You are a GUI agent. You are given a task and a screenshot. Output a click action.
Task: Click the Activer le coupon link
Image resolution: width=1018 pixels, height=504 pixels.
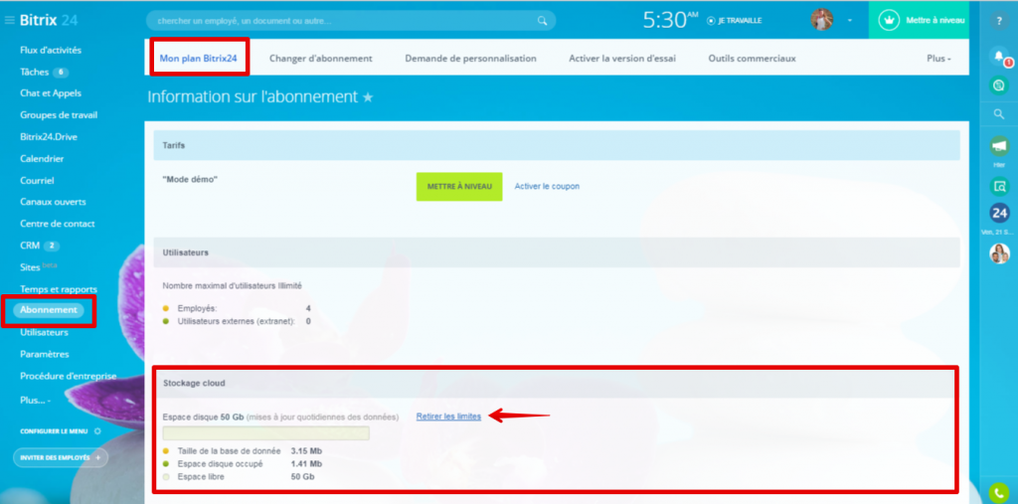(x=548, y=187)
